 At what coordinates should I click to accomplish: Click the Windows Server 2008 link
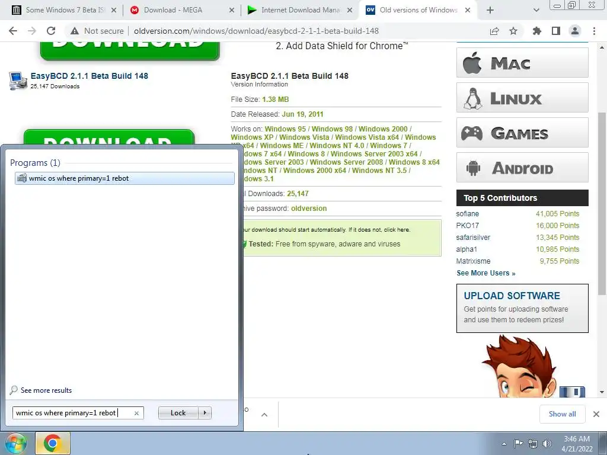point(346,162)
